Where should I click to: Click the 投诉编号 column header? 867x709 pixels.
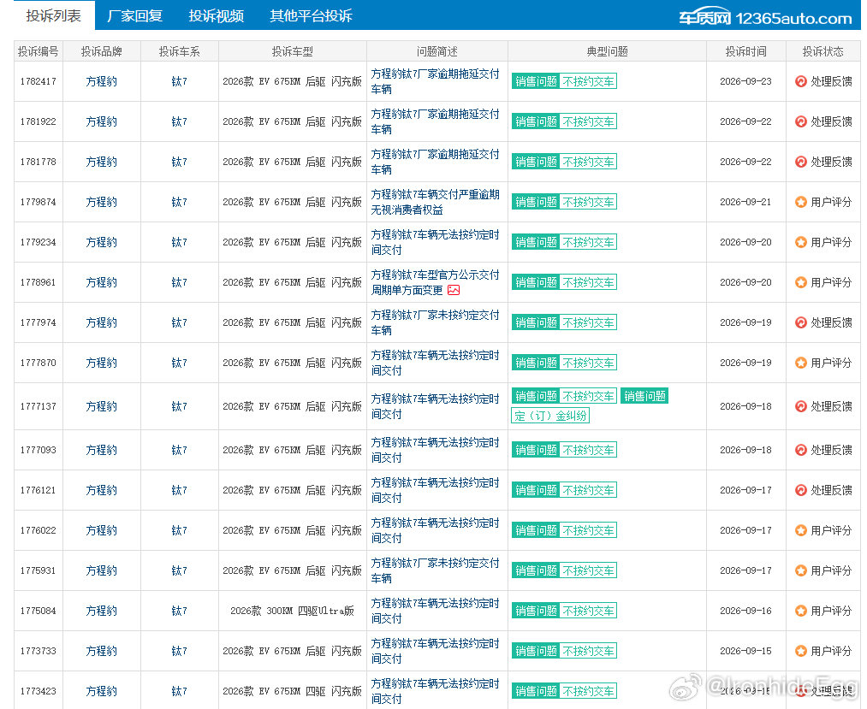(39, 51)
